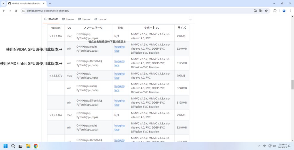294x150 pixels.
Task: Open the third License tab
Action: [100, 19]
